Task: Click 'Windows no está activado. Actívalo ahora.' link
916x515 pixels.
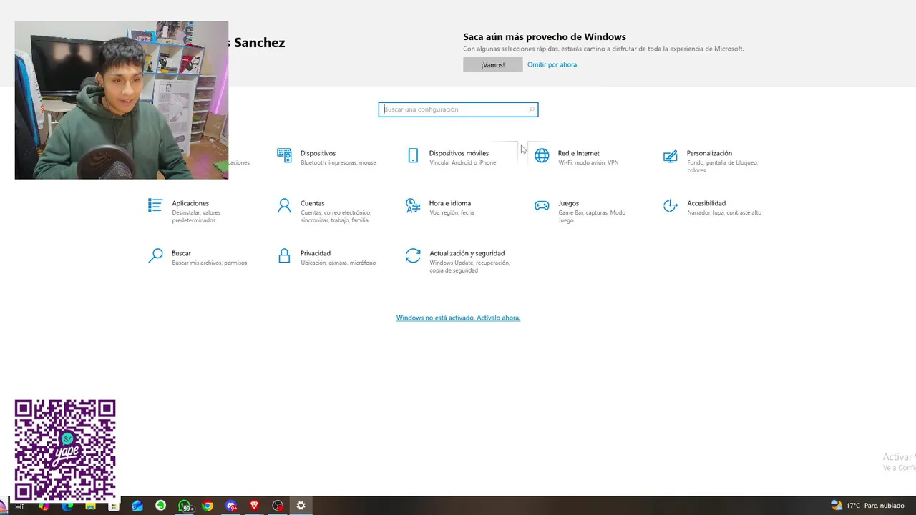Action: pos(458,318)
